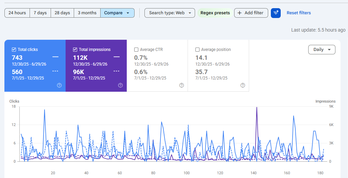The width and height of the screenshot is (348, 178).
Task: Open the Daily granularity dropdown
Action: tap(322, 50)
